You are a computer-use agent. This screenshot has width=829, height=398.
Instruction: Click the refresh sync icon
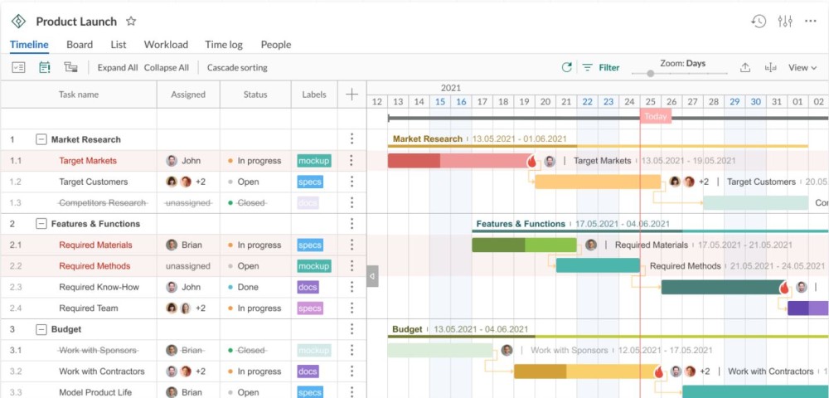(x=567, y=67)
